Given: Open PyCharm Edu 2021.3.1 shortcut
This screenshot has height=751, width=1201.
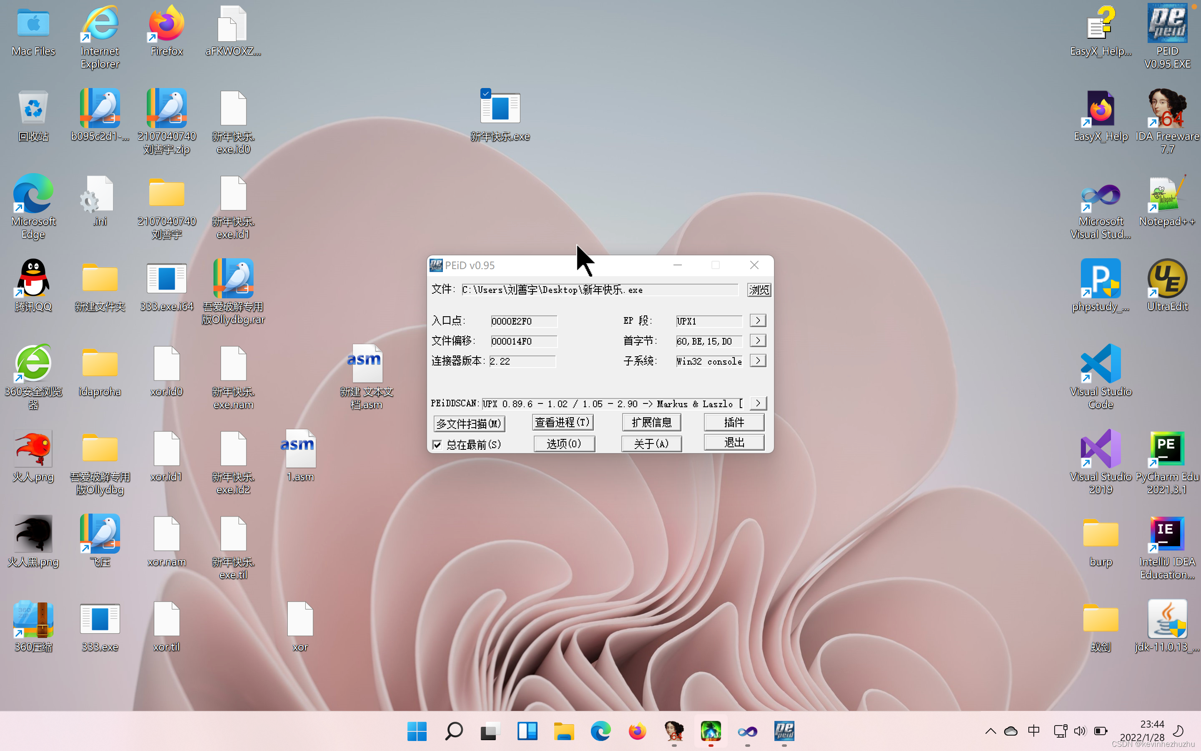Looking at the screenshot, I should pos(1167,449).
